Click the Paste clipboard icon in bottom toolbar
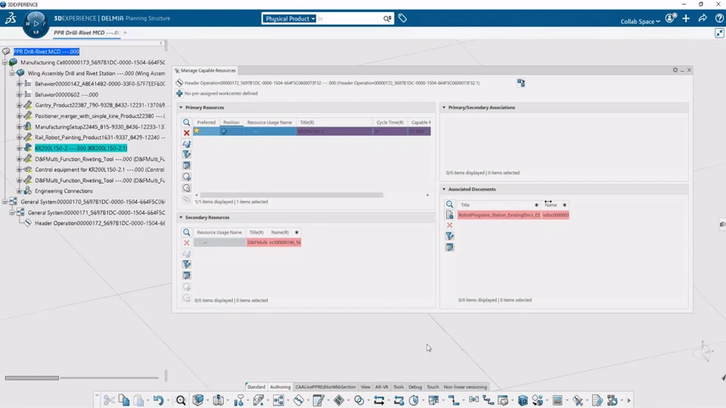 pyautogui.click(x=138, y=400)
